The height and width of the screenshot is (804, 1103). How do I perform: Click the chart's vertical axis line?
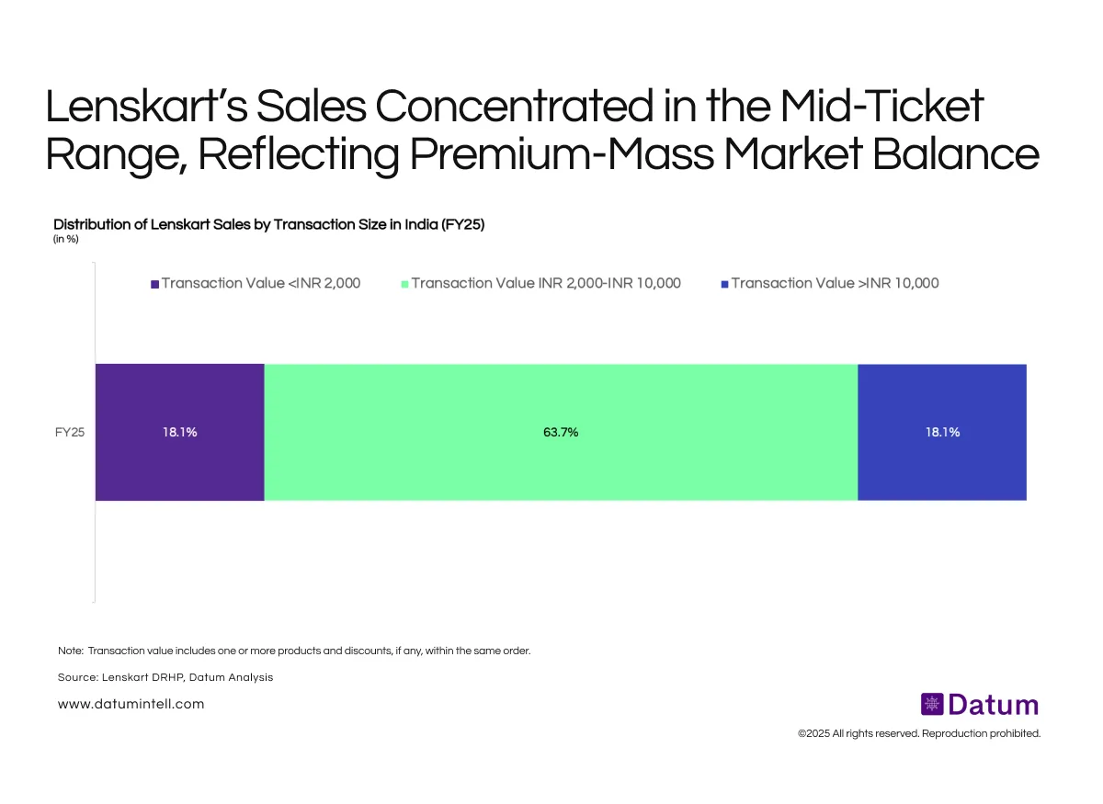(x=96, y=551)
